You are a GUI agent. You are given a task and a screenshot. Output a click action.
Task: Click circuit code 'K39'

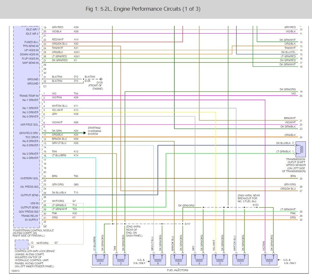(x=76, y=27)
